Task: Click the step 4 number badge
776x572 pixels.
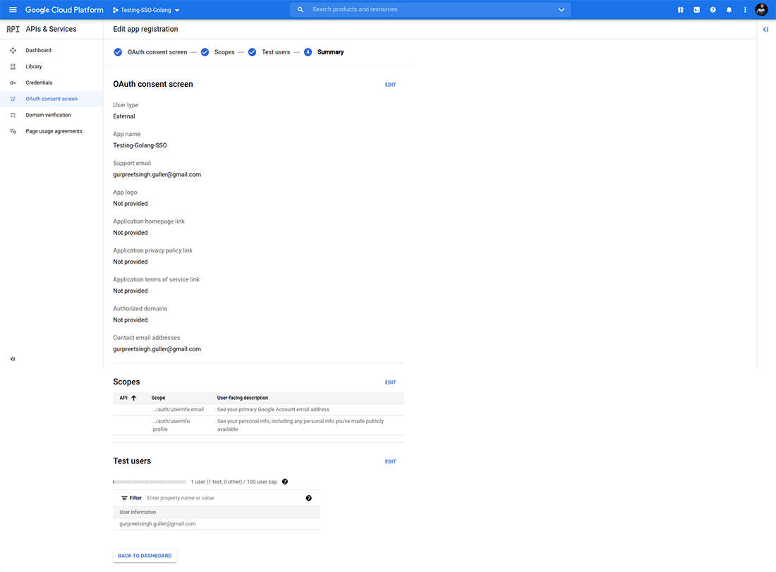Action: pyautogui.click(x=308, y=52)
